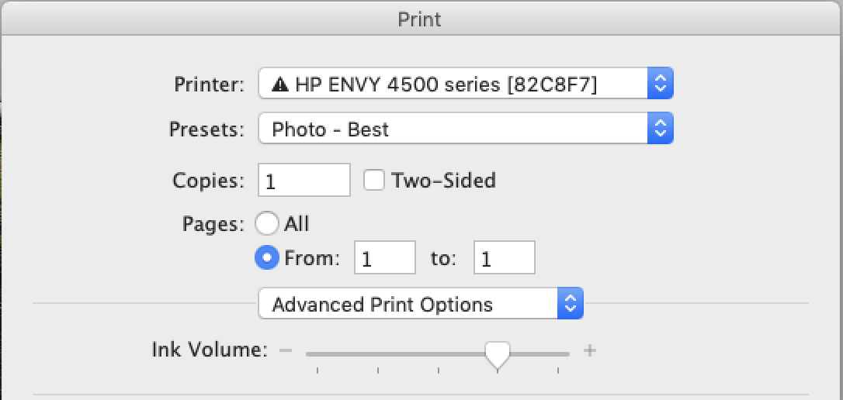Click the From page number field

click(384, 258)
